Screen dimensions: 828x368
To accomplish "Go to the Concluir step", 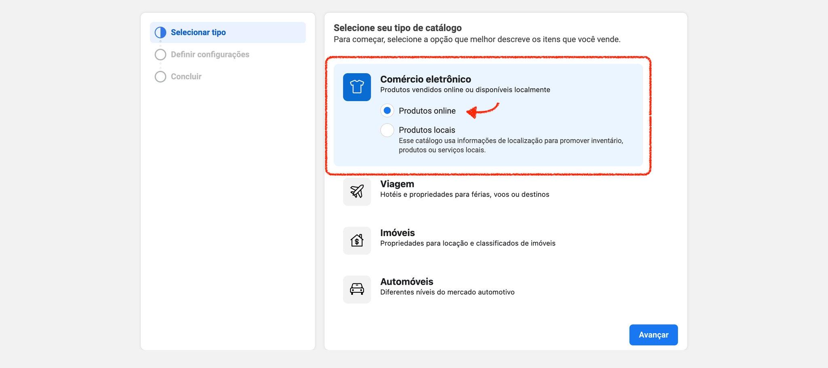I will [186, 77].
